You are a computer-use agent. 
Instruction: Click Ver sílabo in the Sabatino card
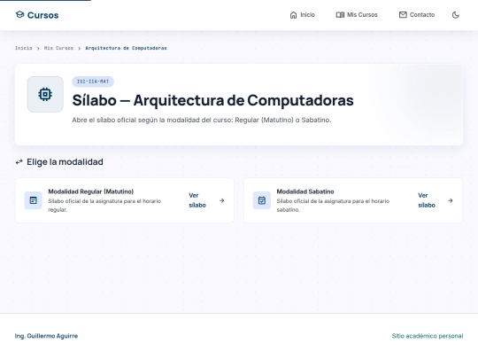coord(427,200)
